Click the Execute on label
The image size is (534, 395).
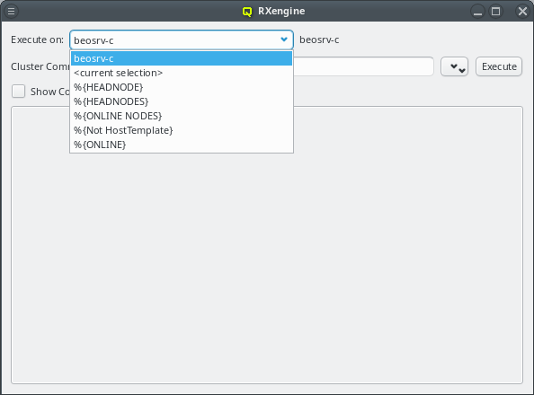[37, 39]
